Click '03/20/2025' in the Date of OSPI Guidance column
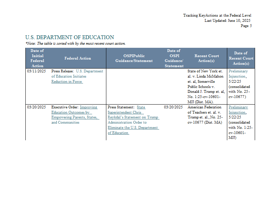This screenshot has width=278, height=214. (173, 107)
